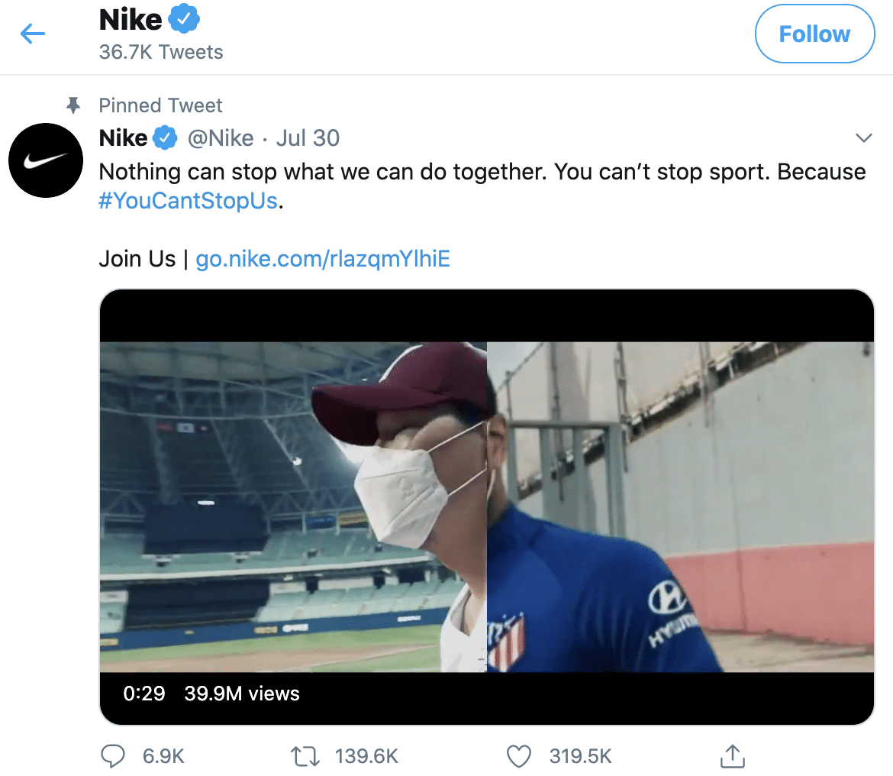Open the Jul 30 tweet timestamp

pos(308,138)
